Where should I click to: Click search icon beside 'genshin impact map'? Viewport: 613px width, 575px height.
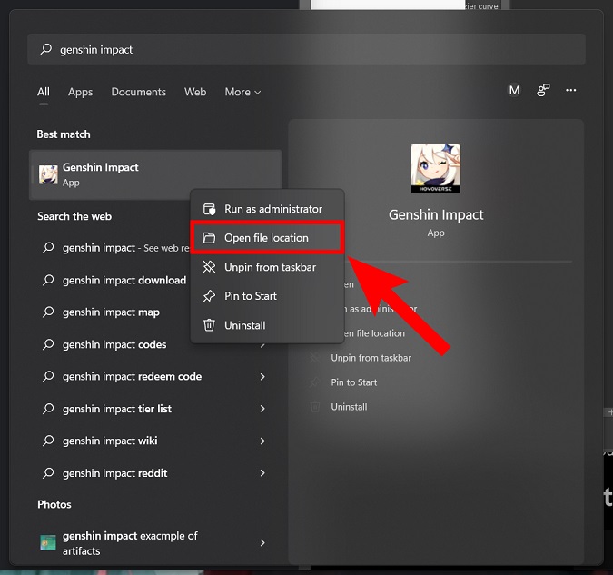click(x=48, y=312)
